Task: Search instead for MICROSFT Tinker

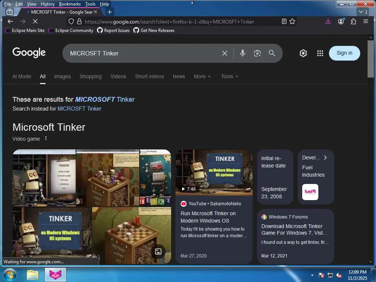Action: tap(79, 109)
